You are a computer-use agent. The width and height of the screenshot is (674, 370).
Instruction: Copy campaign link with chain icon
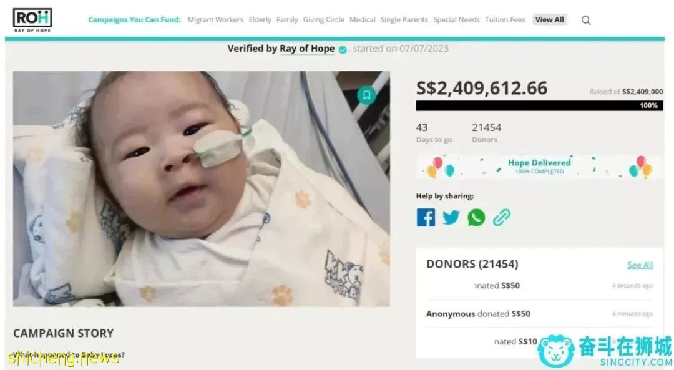tap(502, 217)
